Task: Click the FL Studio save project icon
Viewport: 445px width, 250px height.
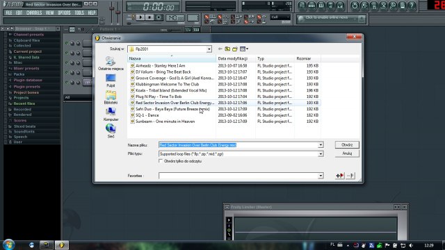Action: pos(364,6)
